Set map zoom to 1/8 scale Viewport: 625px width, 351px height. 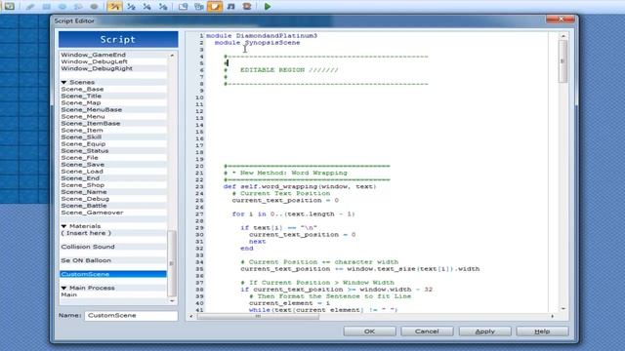point(163,7)
